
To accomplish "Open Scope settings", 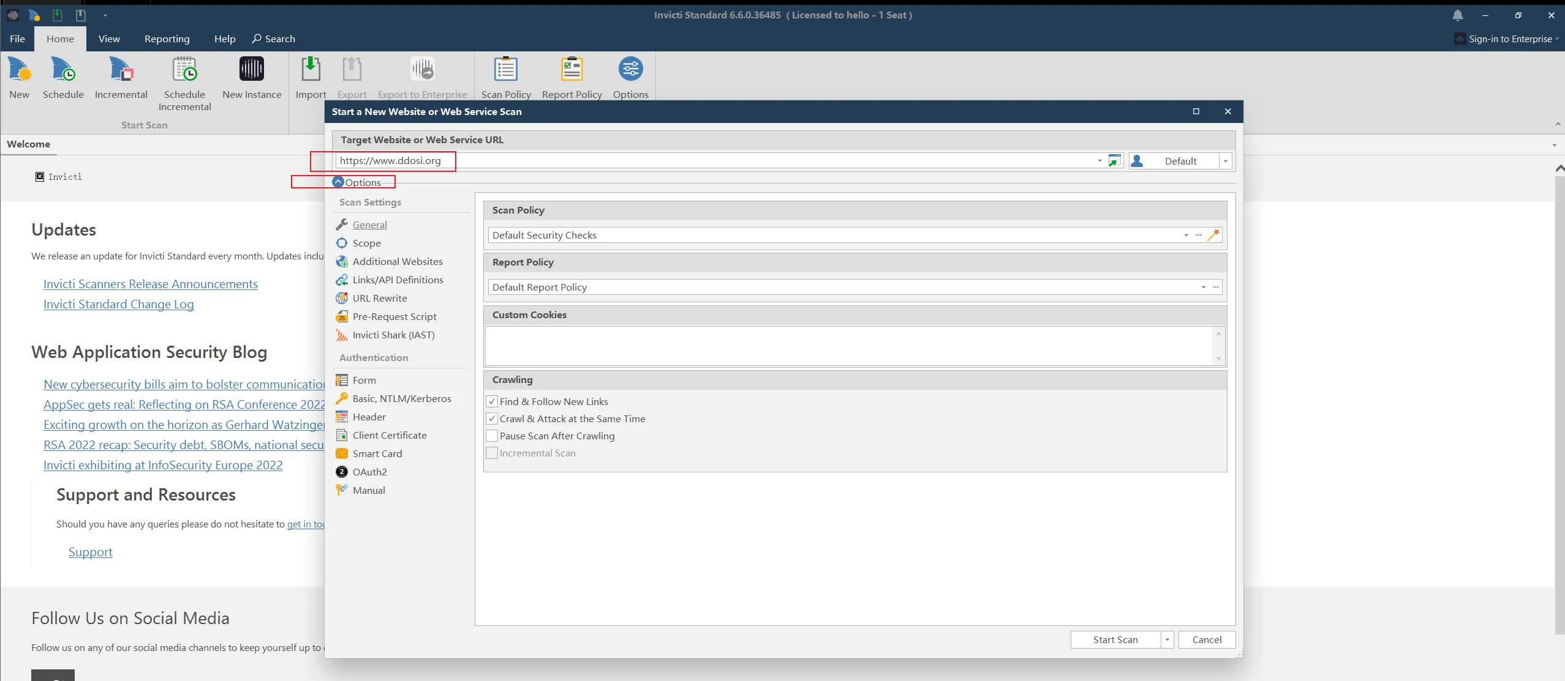I will (366, 243).
